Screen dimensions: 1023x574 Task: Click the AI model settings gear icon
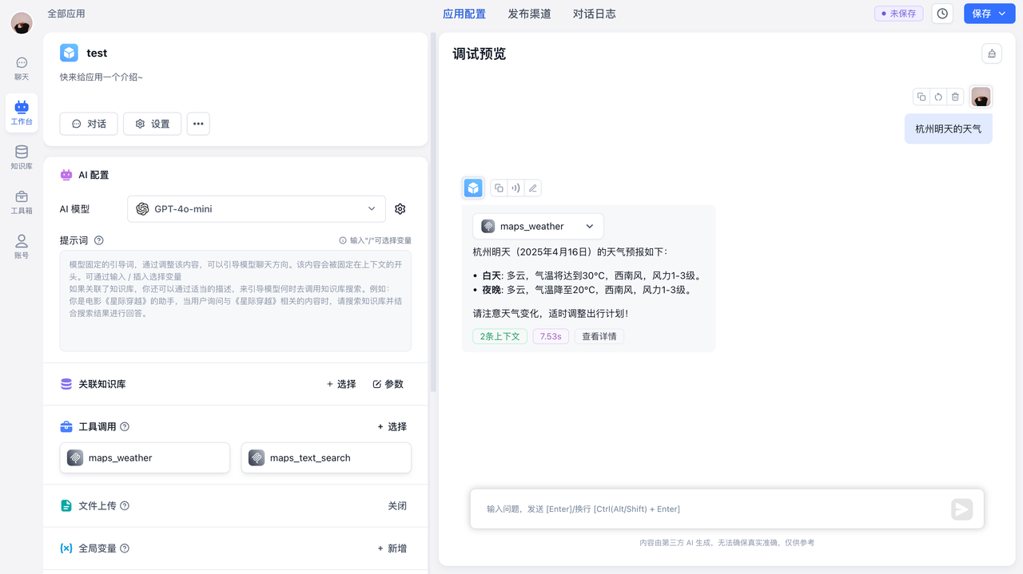[400, 209]
